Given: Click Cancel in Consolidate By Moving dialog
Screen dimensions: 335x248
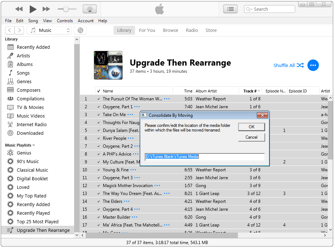Looking at the screenshot, I should point(252,137).
